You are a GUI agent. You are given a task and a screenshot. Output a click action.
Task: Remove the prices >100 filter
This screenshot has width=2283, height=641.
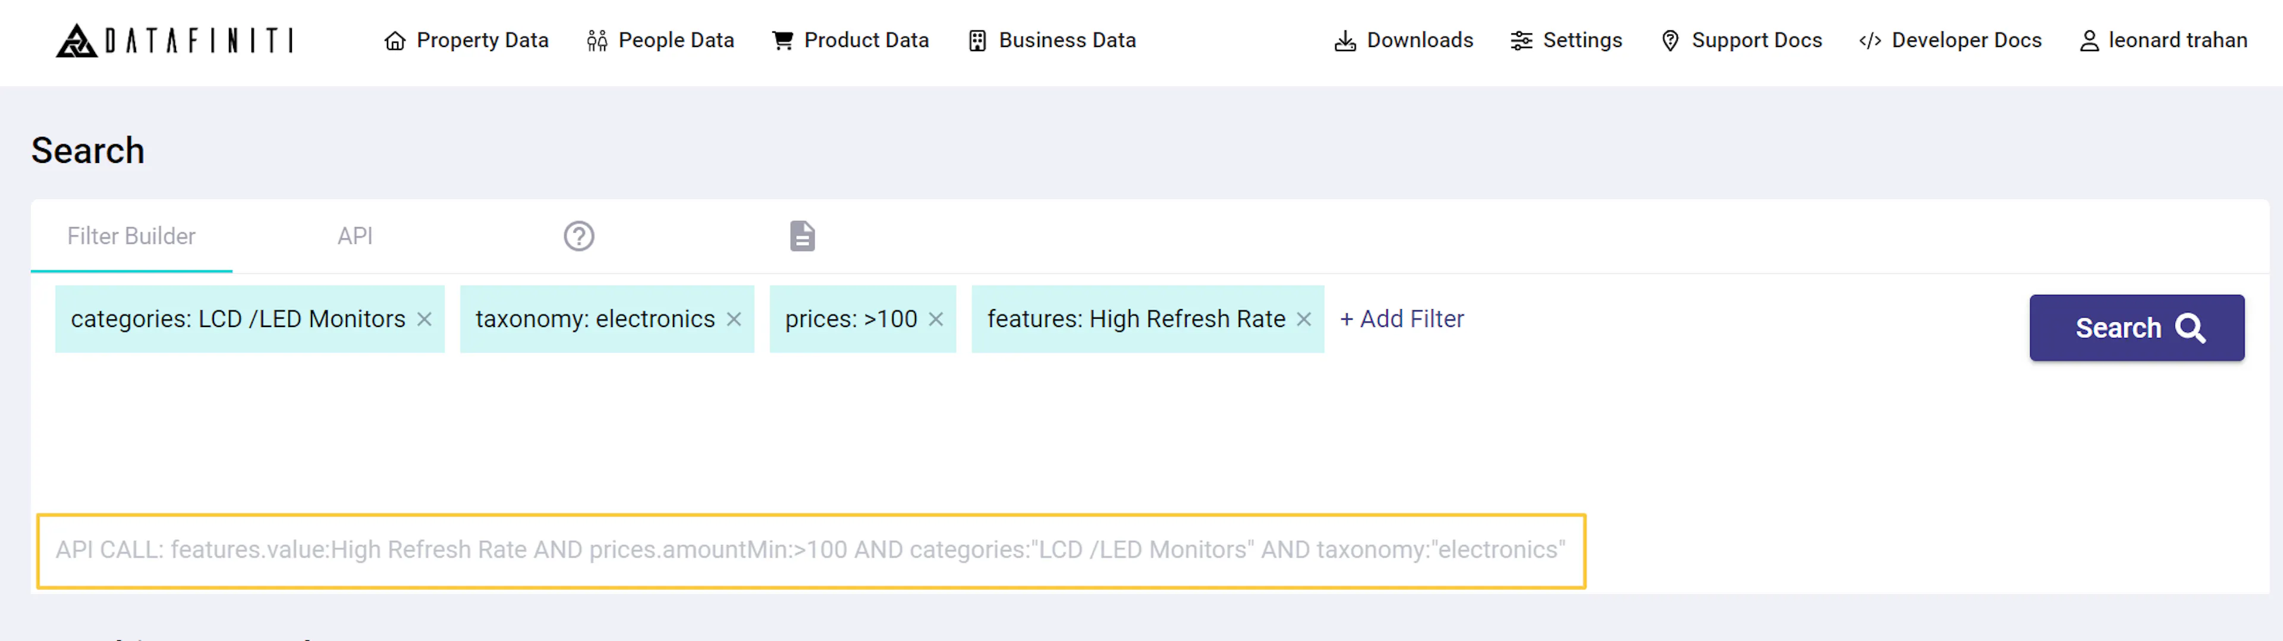tap(936, 319)
